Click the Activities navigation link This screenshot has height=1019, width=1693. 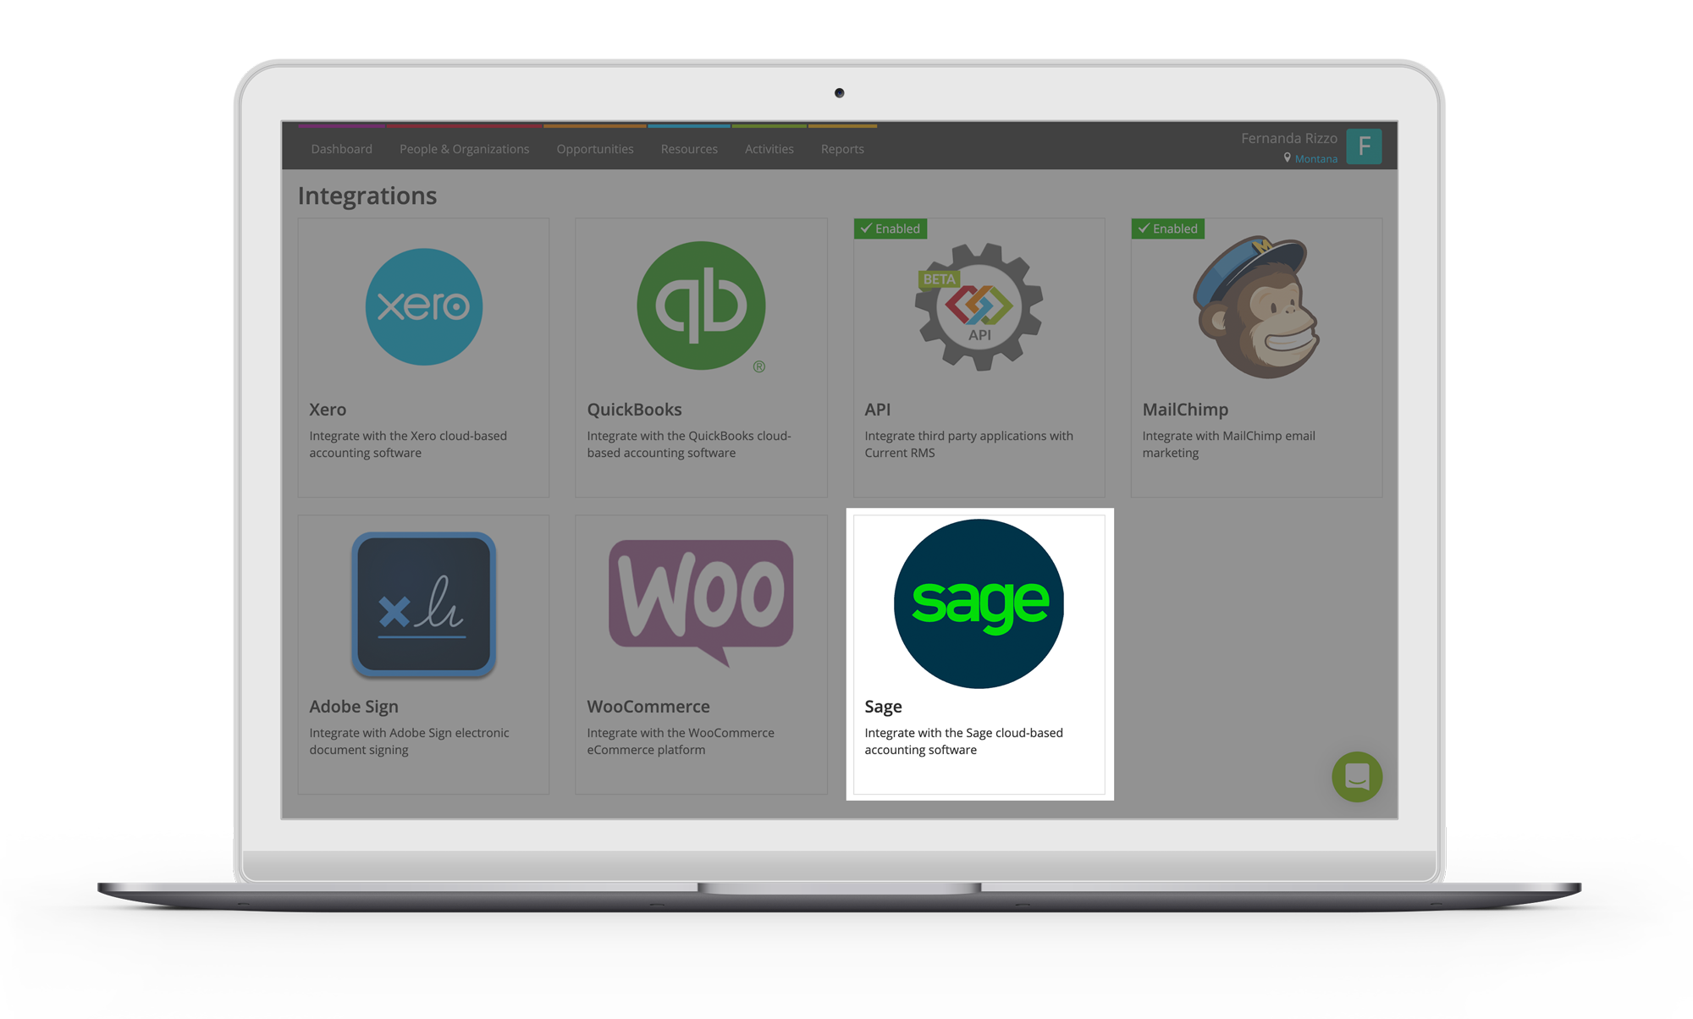tap(768, 149)
